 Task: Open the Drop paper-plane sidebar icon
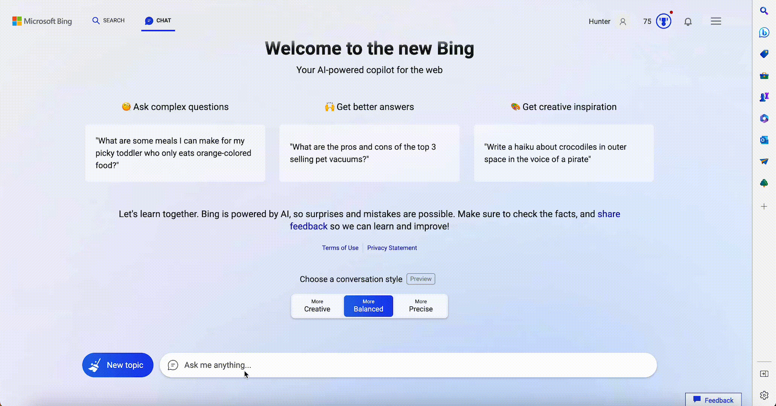tap(764, 161)
